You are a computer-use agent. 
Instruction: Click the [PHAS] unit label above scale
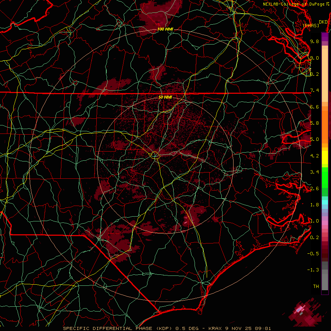point(311,25)
